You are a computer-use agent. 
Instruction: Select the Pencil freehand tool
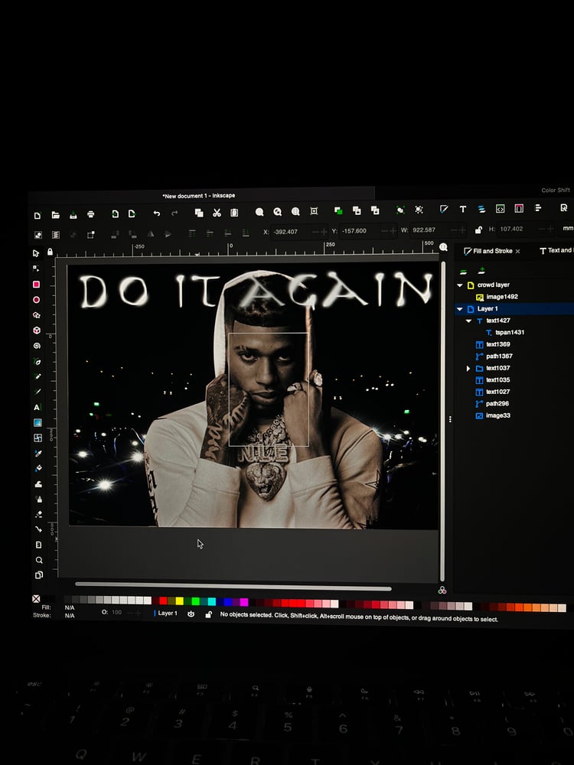pos(37,376)
